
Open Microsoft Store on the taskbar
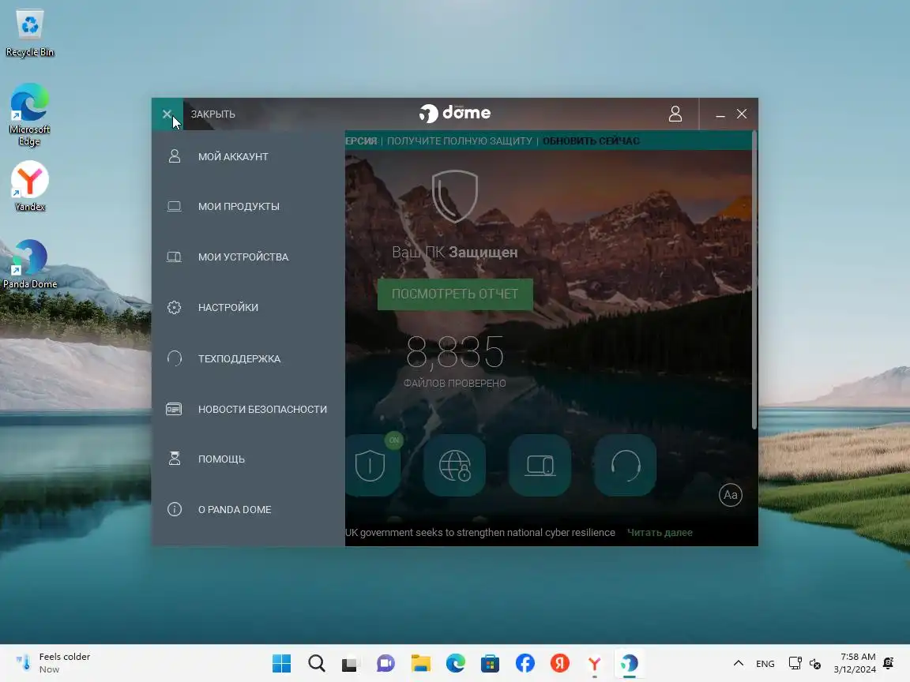[x=490, y=663]
